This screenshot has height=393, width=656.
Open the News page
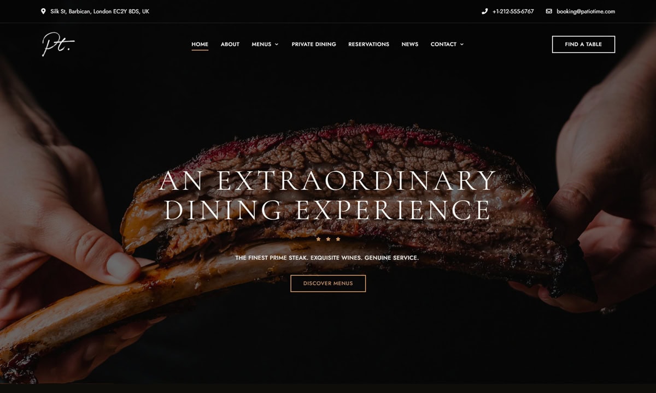tap(410, 44)
